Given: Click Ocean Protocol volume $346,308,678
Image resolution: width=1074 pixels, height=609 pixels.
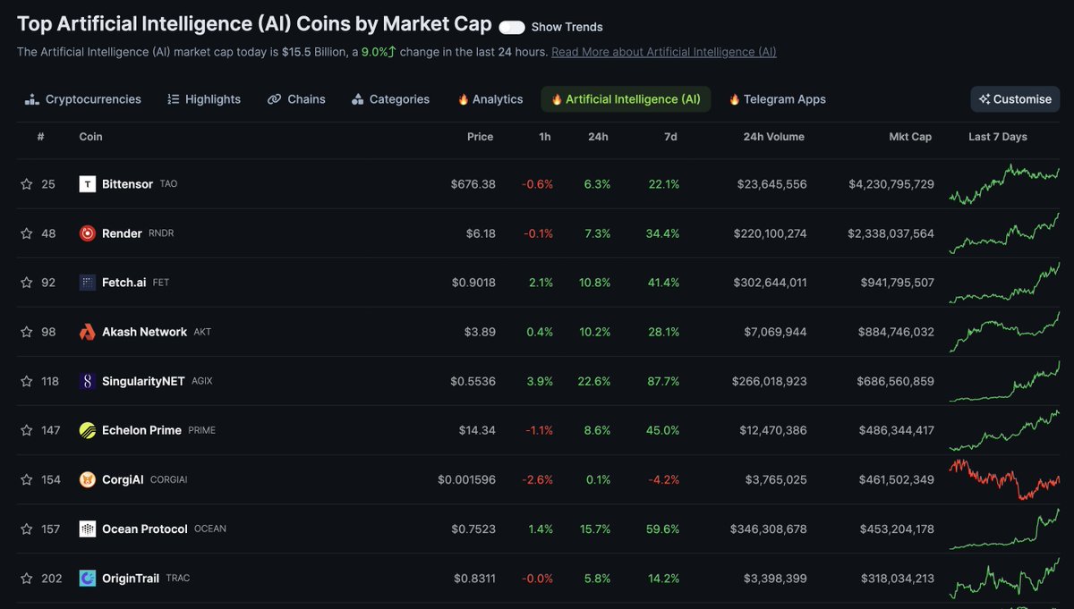Looking at the screenshot, I should click(768, 529).
